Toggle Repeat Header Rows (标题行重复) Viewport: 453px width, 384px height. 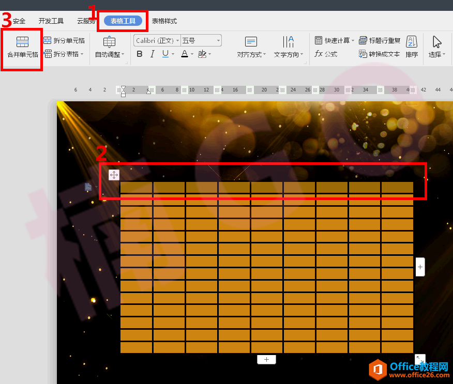pos(380,40)
